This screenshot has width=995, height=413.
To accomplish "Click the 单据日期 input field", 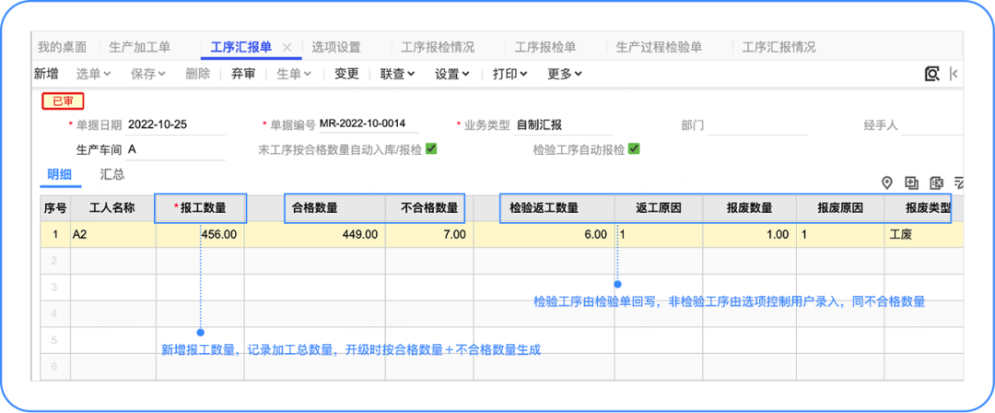I will coord(175,124).
